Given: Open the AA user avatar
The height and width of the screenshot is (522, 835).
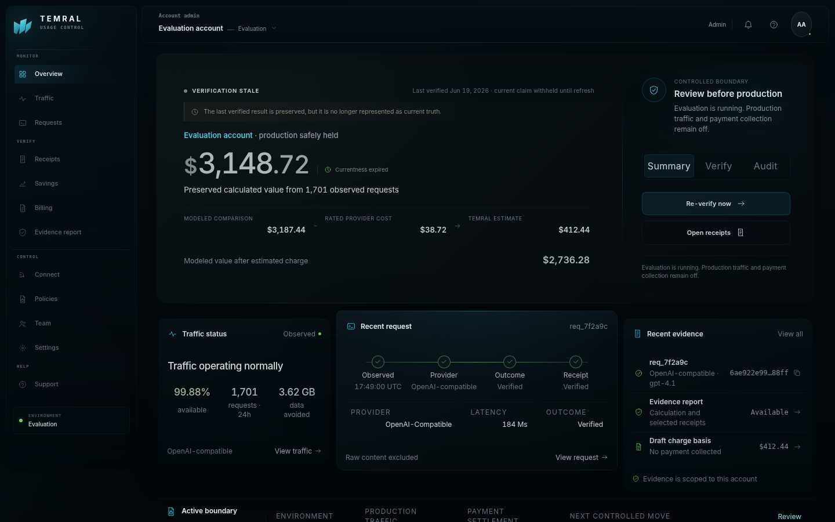Looking at the screenshot, I should (x=801, y=24).
